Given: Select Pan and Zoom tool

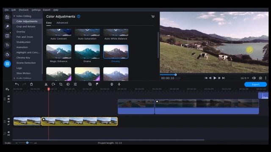Looking at the screenshot, I should point(25,37).
